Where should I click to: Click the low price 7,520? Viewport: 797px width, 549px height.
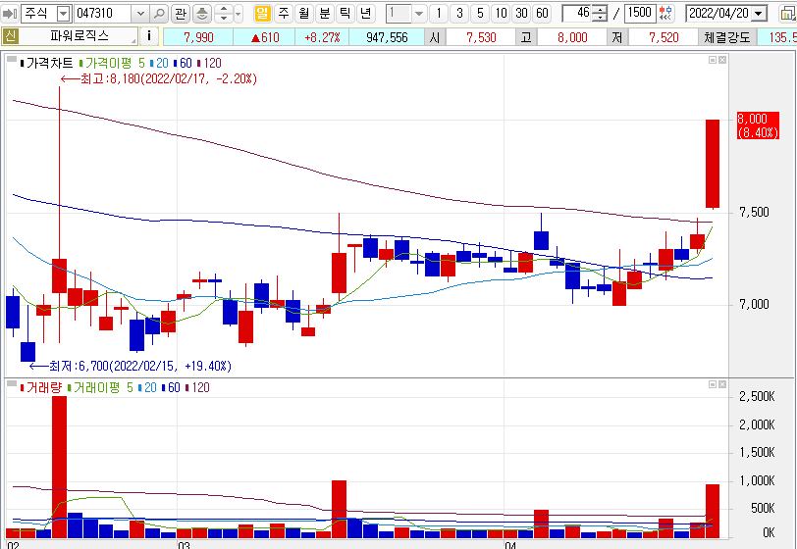click(664, 37)
